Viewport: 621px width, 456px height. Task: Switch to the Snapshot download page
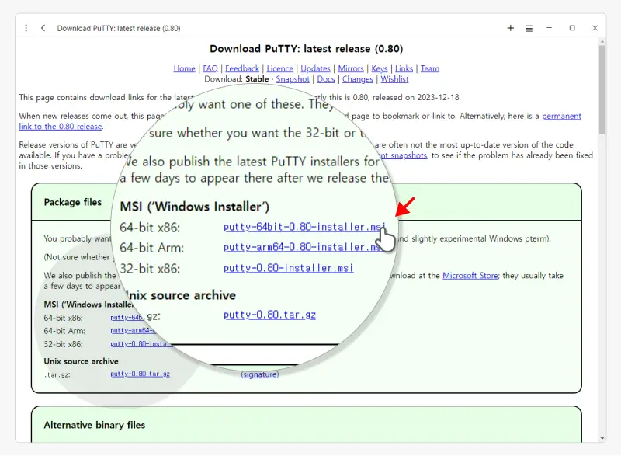click(x=293, y=79)
